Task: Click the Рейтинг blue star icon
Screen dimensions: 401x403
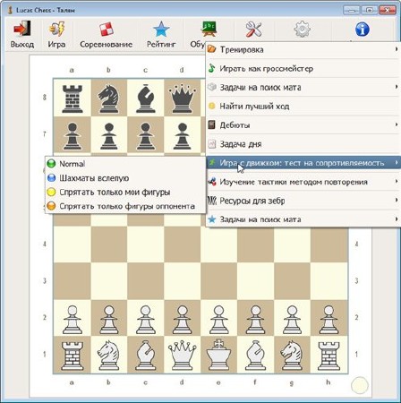Action: click(x=161, y=30)
